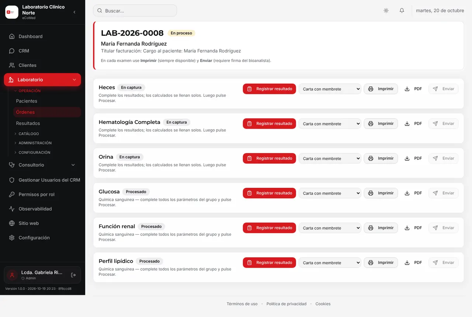Open Pacientes under Laboratorio
This screenshot has width=472, height=317.
coord(47,101)
